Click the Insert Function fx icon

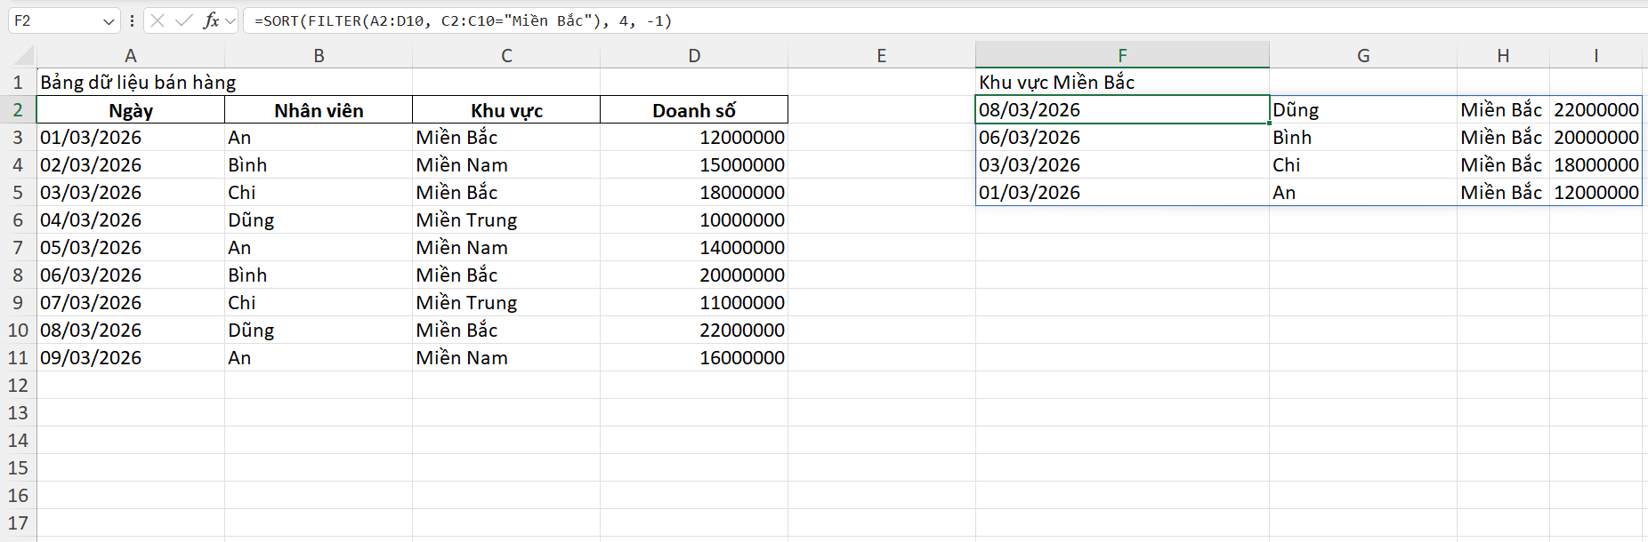(x=210, y=20)
